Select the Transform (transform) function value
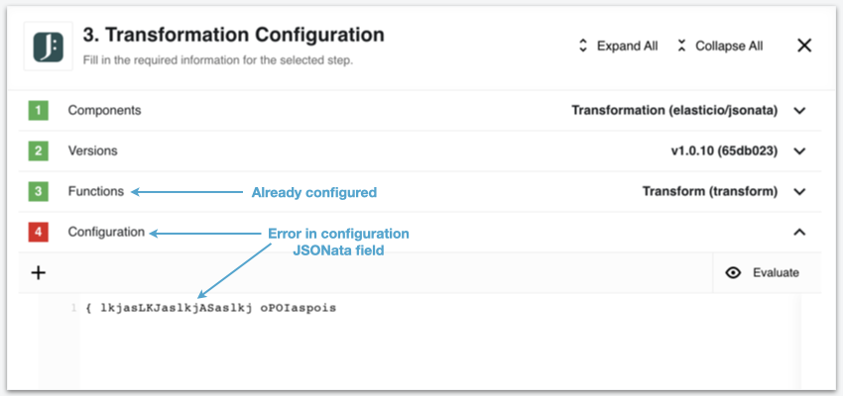The image size is (843, 396). pyautogui.click(x=710, y=191)
